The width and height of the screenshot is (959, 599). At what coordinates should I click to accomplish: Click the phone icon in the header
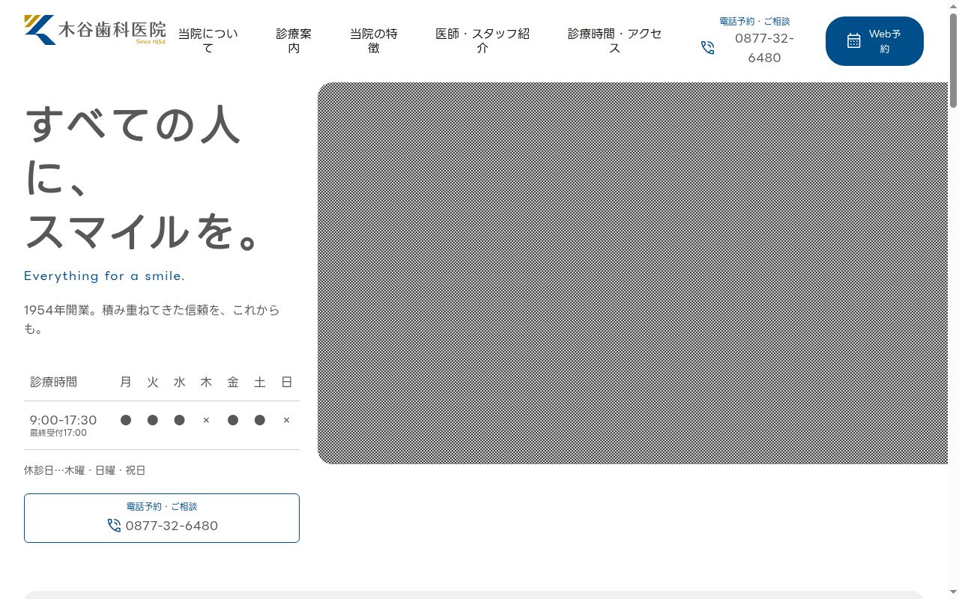click(708, 48)
